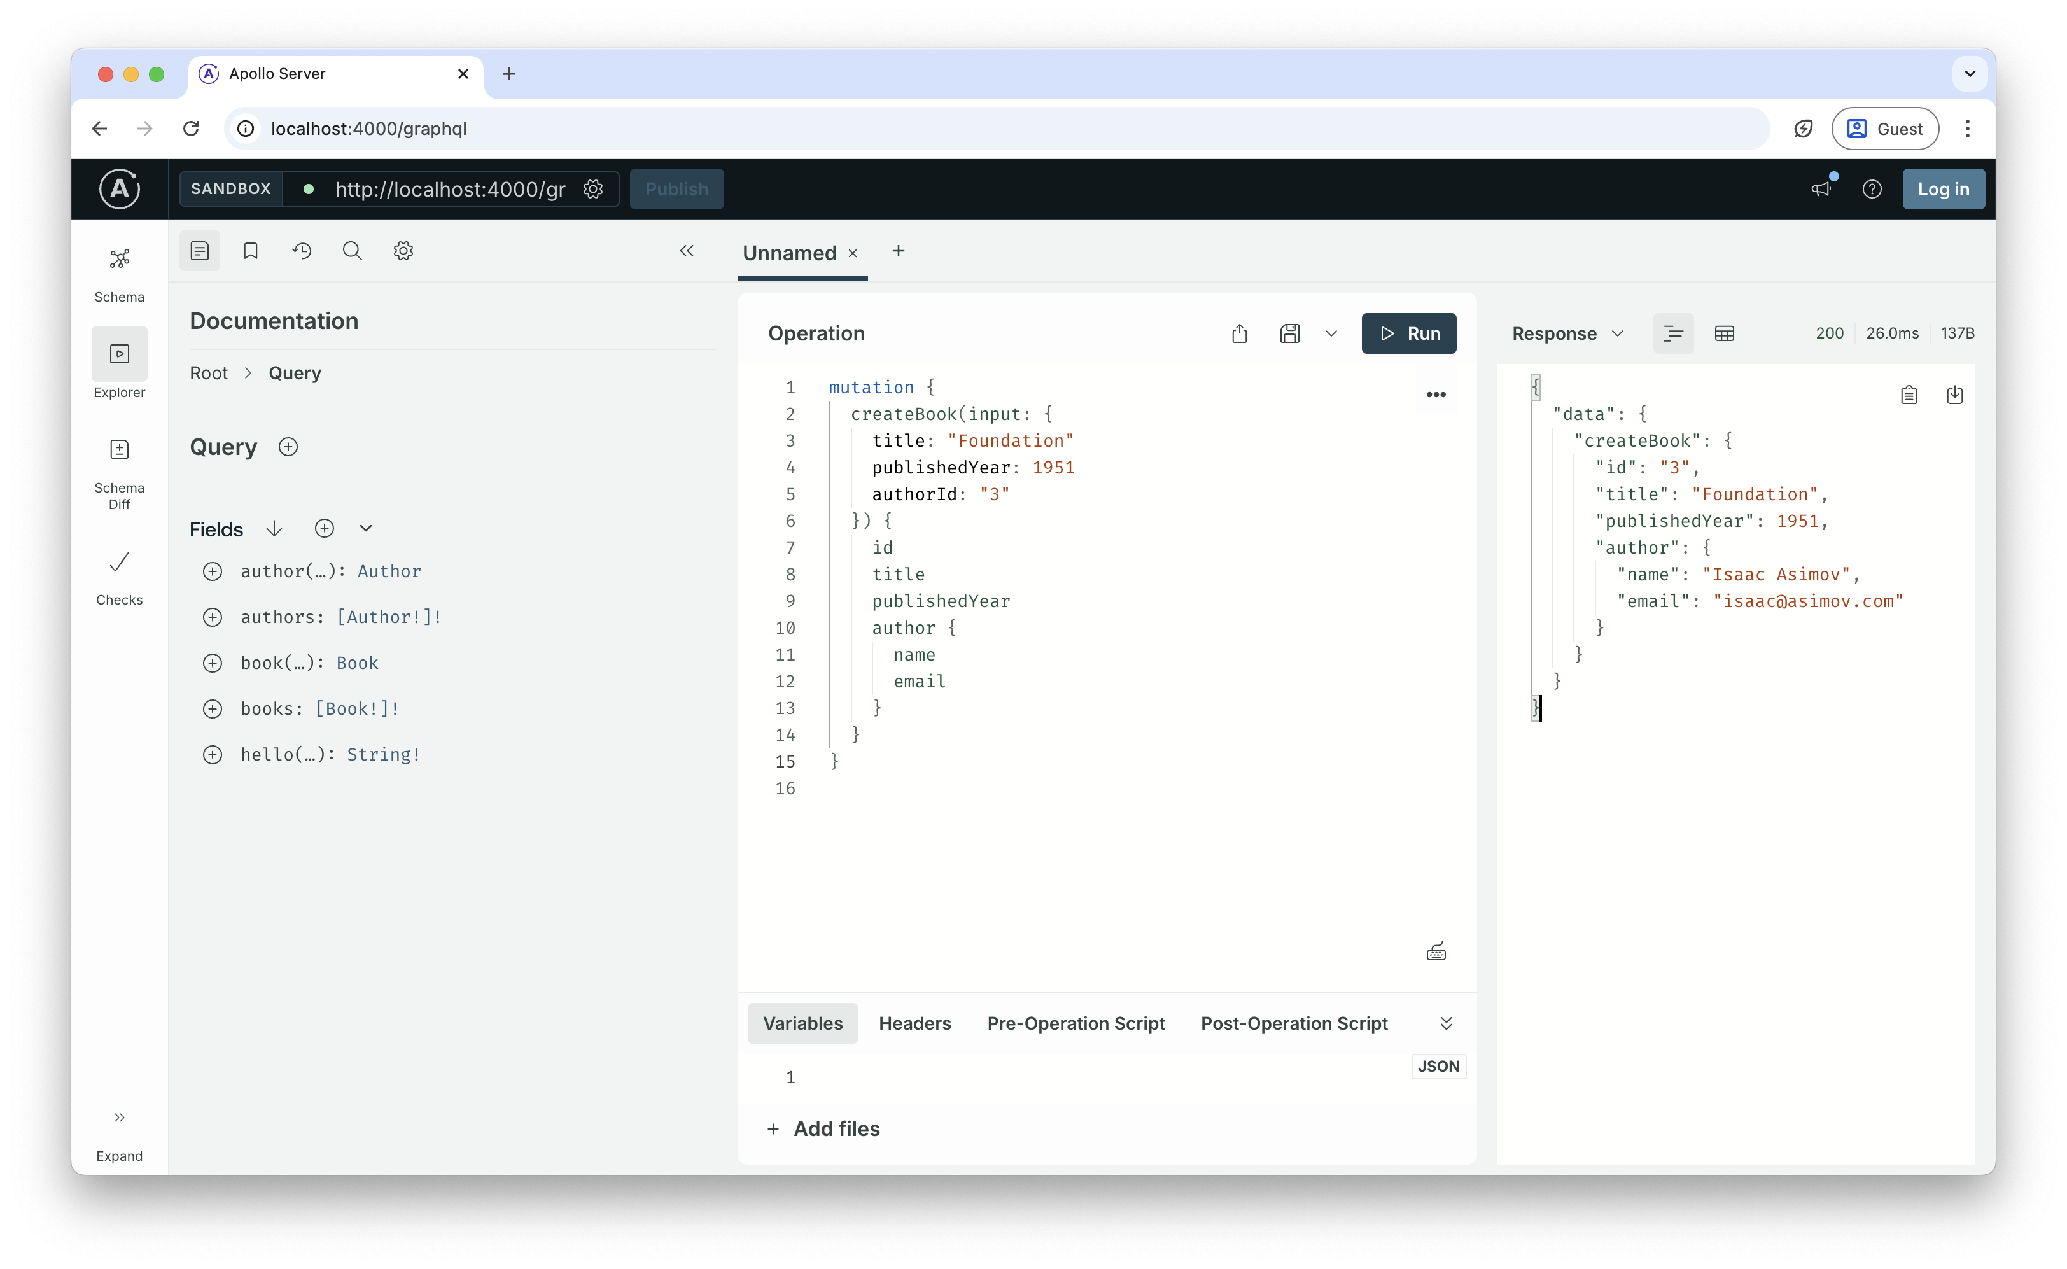The width and height of the screenshot is (2067, 1269).
Task: Add authors field to operation
Action: tap(213, 617)
